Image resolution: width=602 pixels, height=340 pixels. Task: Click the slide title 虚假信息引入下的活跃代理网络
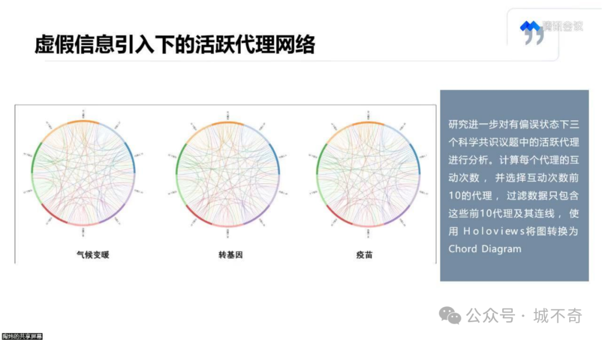(175, 45)
